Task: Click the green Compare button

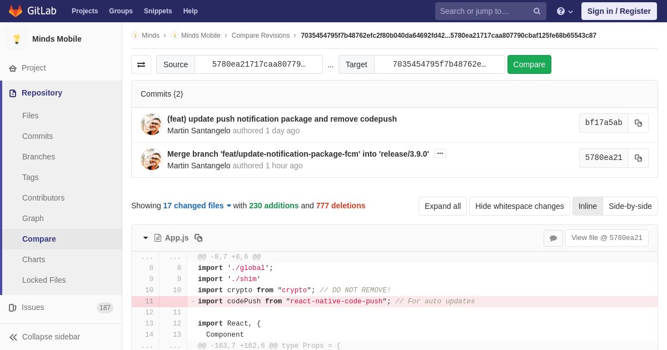Action: pyautogui.click(x=529, y=64)
